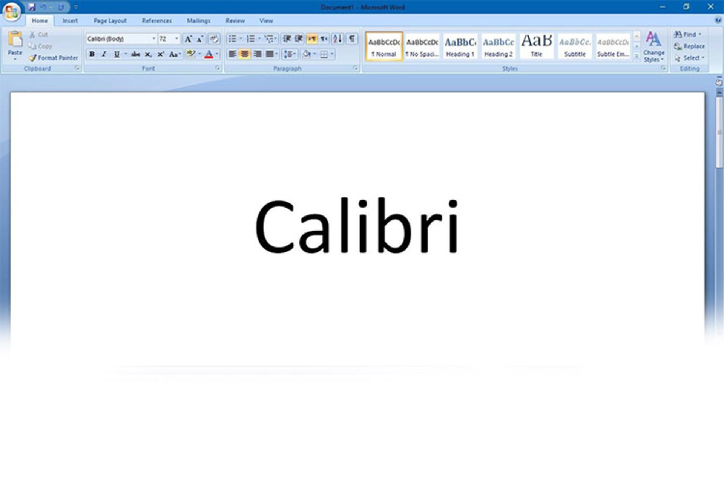Switch to the Page Layout tab
Image resolution: width=724 pixels, height=483 pixels.
(110, 21)
